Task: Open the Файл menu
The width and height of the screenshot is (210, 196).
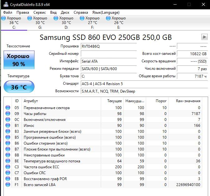Action: (7, 12)
